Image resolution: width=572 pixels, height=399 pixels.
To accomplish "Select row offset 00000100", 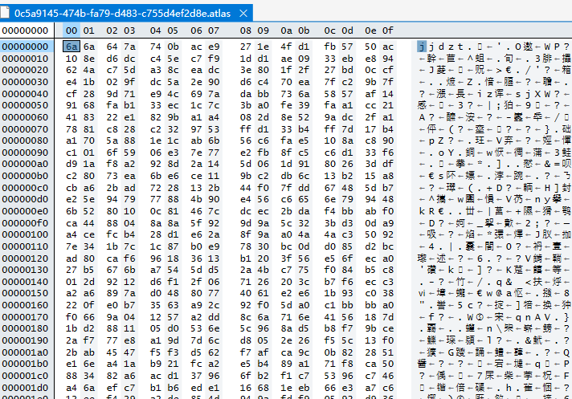I will [25, 234].
